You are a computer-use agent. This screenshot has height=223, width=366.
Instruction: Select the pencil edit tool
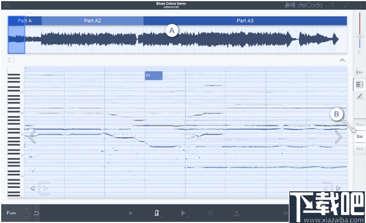pyautogui.click(x=360, y=96)
